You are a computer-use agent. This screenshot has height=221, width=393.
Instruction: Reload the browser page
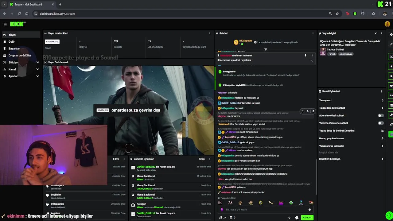click(19, 14)
